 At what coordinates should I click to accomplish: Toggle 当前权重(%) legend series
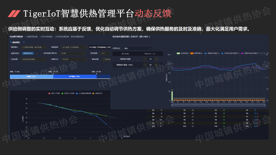[183, 53]
